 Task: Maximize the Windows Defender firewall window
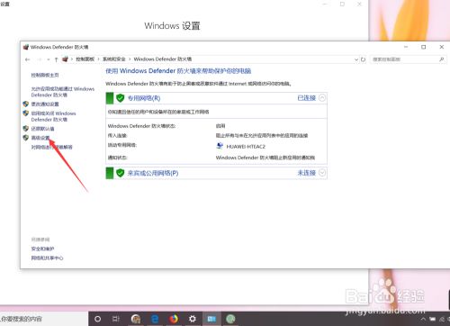[424, 47]
